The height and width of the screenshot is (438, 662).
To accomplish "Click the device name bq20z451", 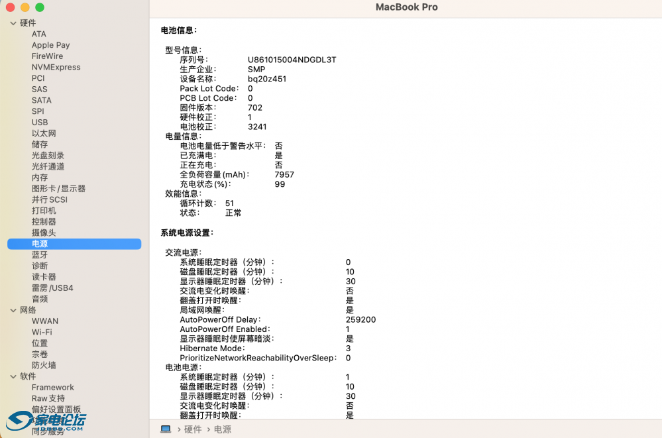I will 267,79.
